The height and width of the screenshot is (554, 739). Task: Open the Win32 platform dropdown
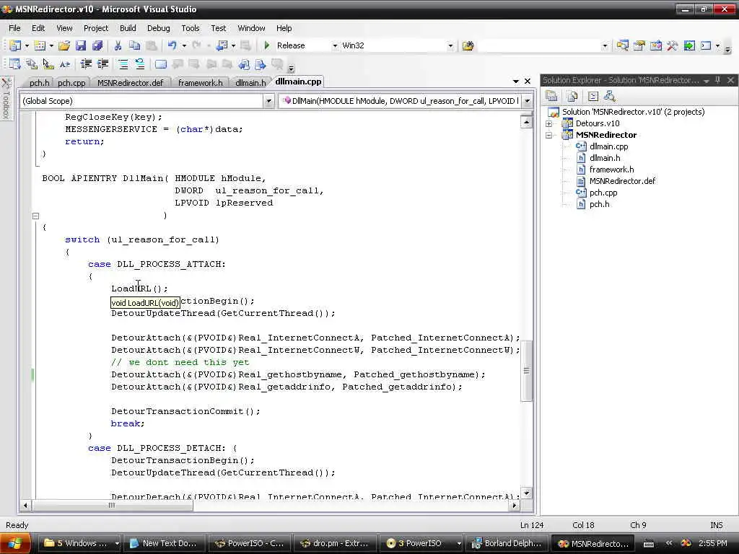450,45
